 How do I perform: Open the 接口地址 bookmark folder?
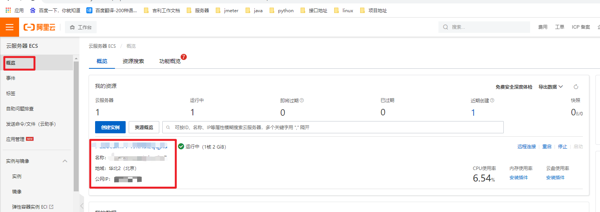coord(314,10)
